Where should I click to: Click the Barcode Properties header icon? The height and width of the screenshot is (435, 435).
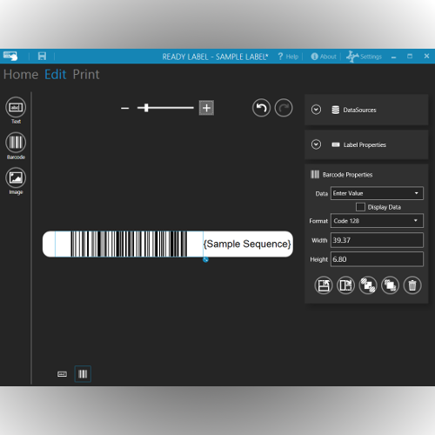pos(315,175)
